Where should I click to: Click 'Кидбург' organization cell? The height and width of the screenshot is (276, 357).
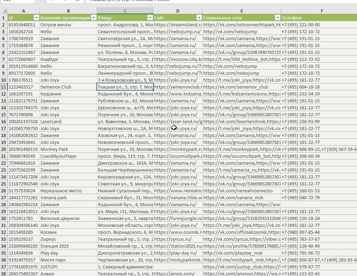[x=68, y=59]
